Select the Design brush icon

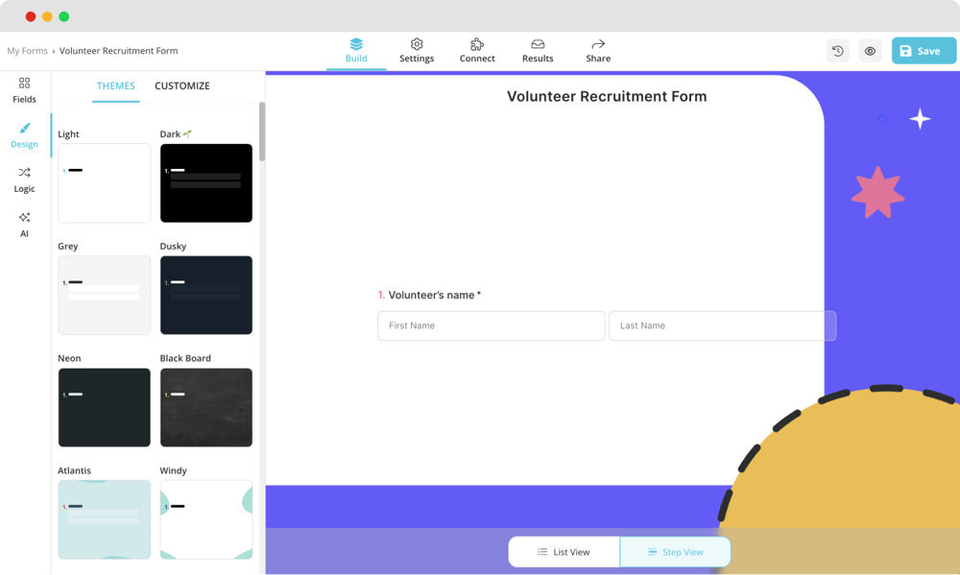(x=24, y=134)
